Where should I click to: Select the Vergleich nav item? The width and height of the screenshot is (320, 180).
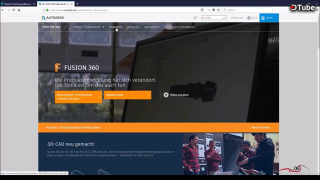point(133,27)
